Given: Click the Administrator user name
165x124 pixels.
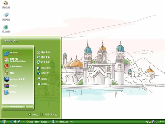Looking at the screenshot, I should (11, 41).
